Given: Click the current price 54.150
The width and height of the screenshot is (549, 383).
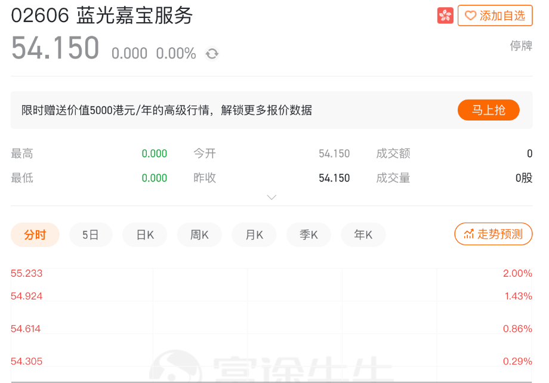Looking at the screenshot, I should pos(55,48).
